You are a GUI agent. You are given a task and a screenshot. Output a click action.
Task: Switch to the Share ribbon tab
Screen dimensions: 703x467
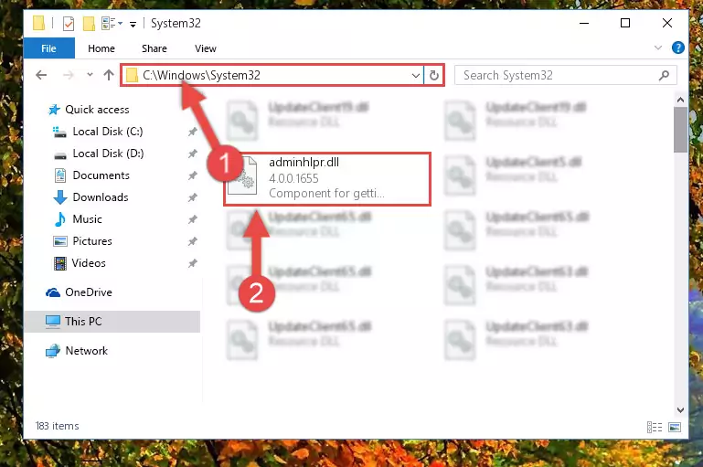click(154, 48)
